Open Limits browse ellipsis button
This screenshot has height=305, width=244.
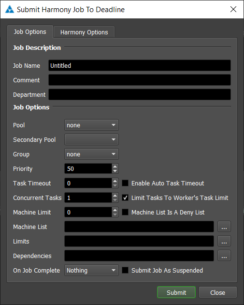coord(224,241)
